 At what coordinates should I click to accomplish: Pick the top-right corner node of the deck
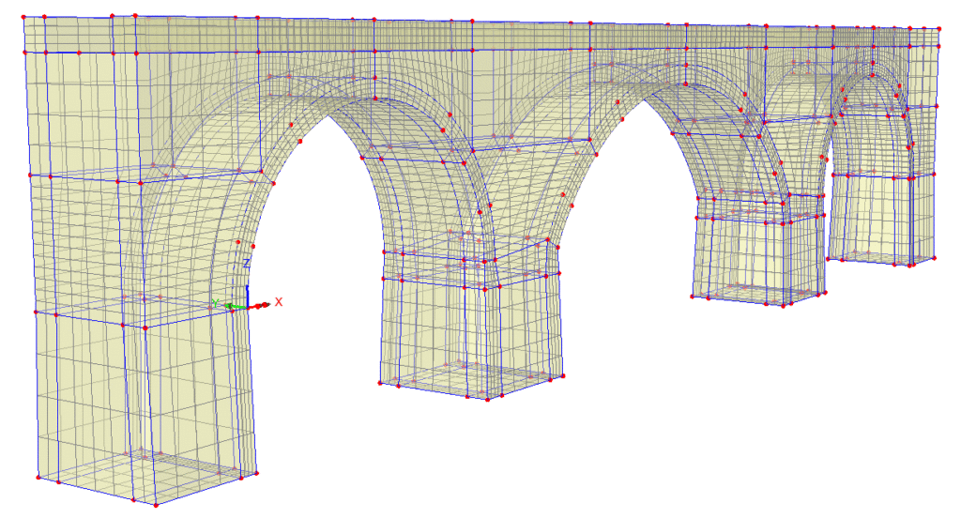pos(938,29)
